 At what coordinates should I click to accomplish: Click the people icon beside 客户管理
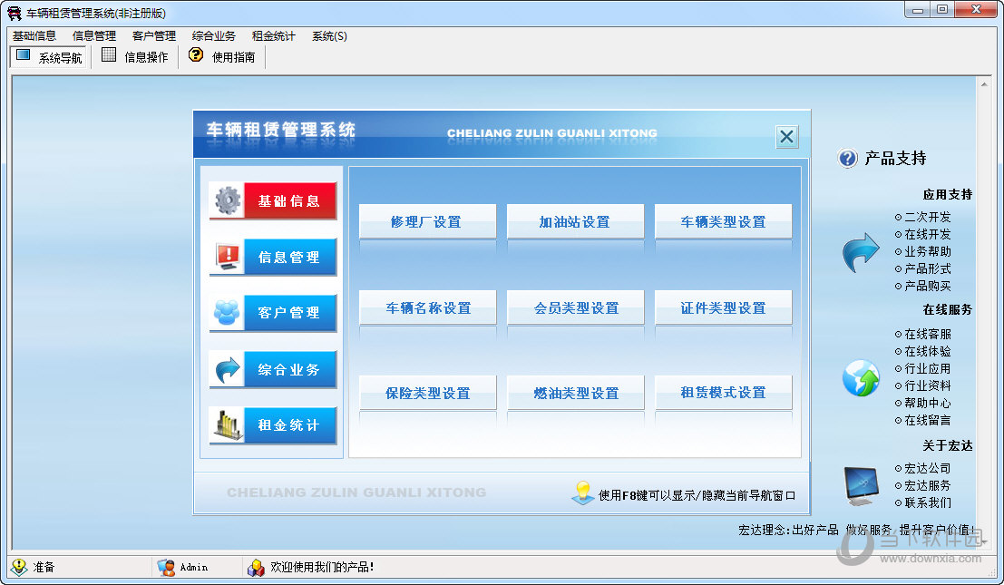[227, 313]
